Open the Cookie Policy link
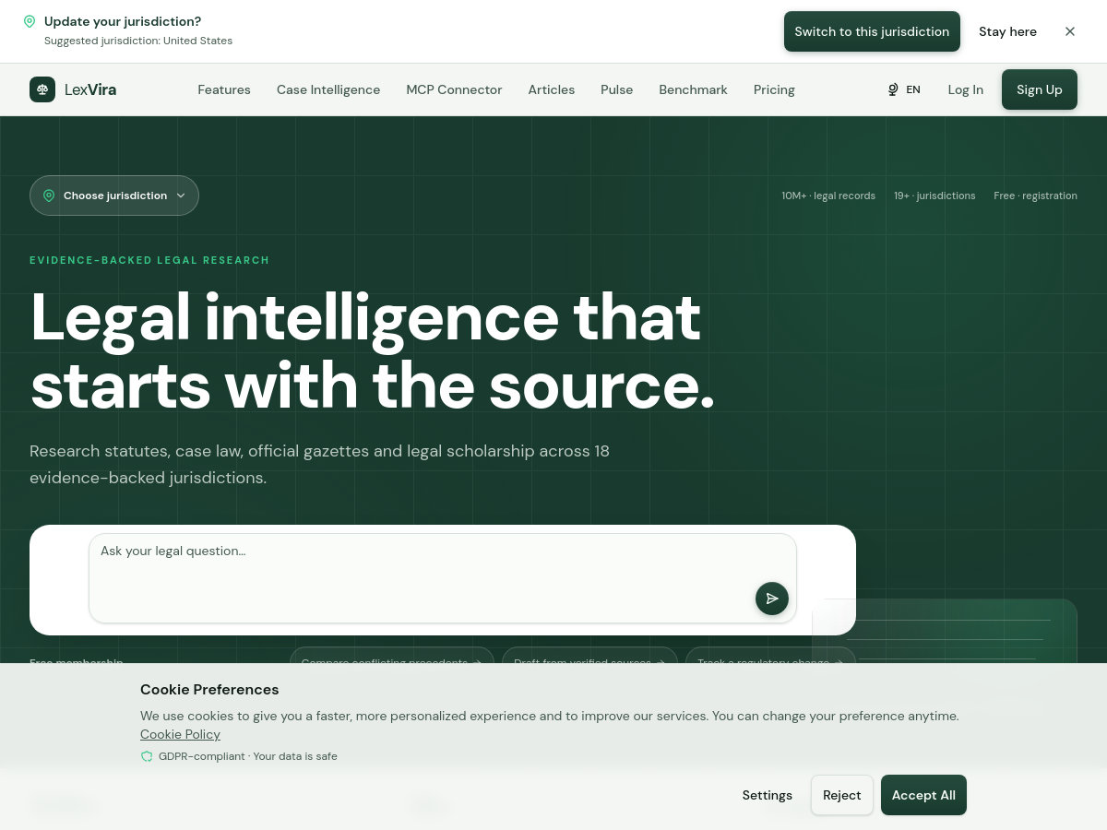The image size is (1107, 830). coord(180,734)
